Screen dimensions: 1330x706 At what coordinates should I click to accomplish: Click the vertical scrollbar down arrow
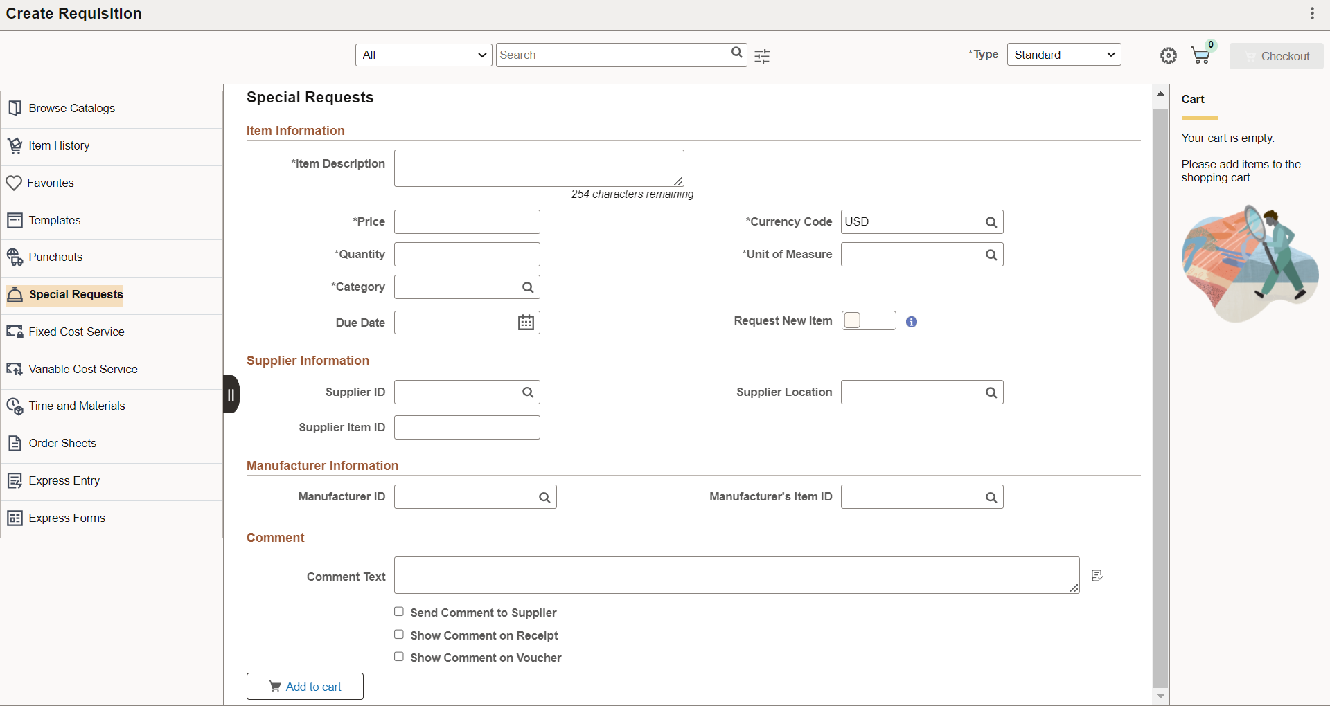(1160, 696)
